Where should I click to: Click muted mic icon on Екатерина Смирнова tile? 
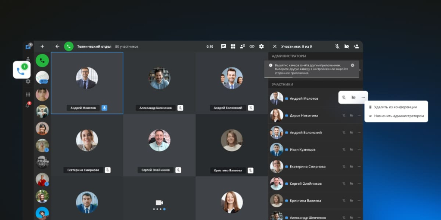[108, 170]
